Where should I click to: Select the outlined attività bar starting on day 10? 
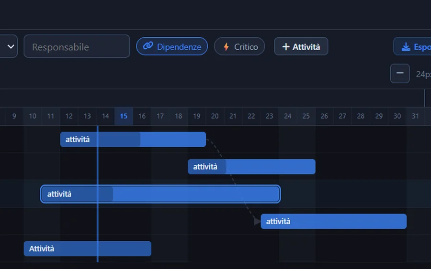click(160, 194)
